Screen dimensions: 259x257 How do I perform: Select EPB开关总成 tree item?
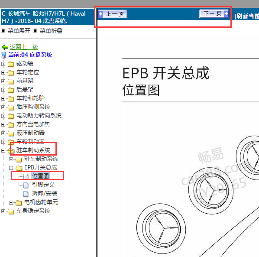[41, 167]
